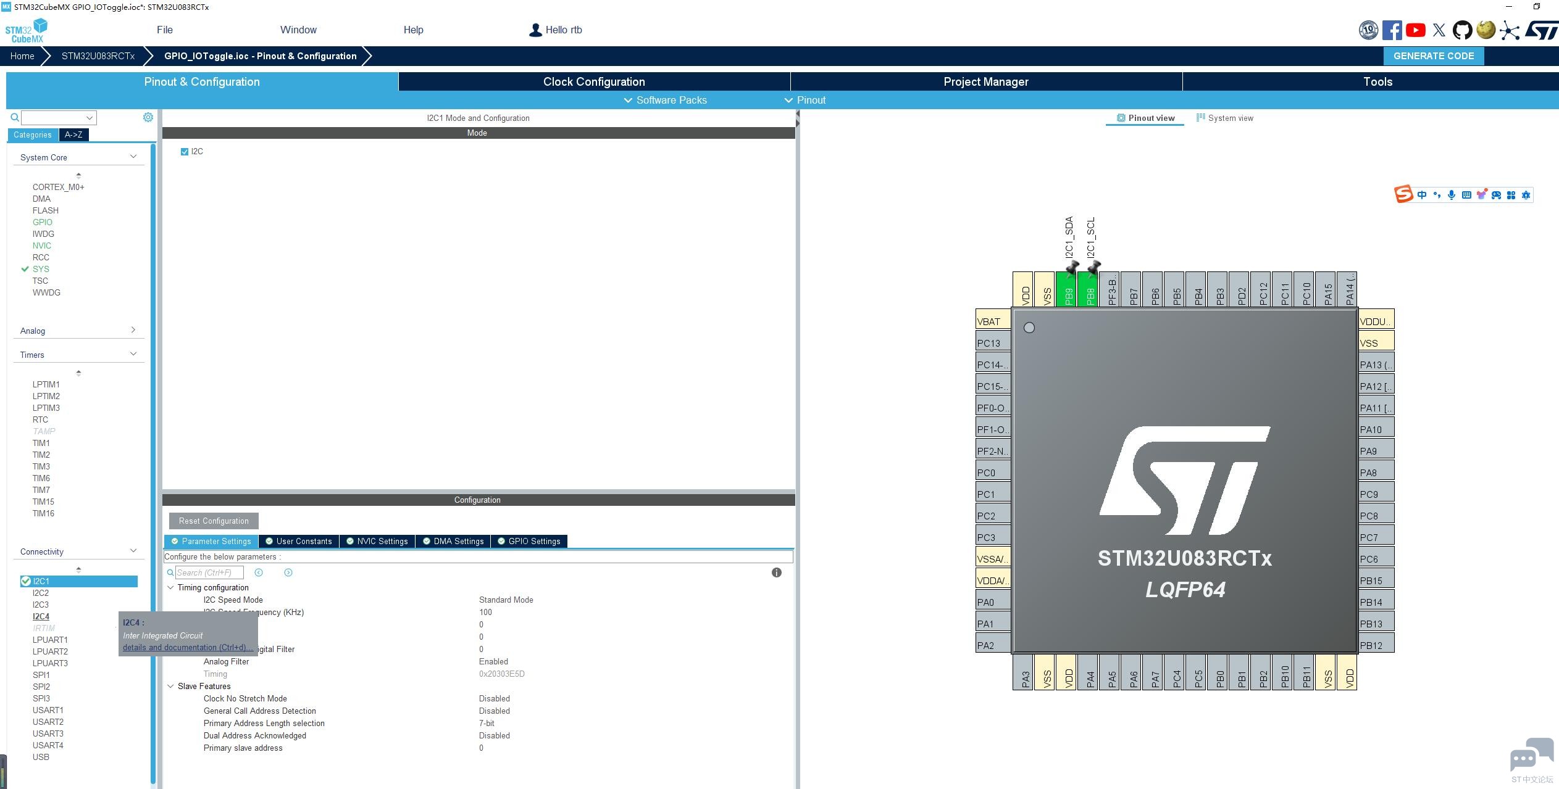1559x789 pixels.
Task: Open the X (Twitter) icon link
Action: [x=1439, y=30]
